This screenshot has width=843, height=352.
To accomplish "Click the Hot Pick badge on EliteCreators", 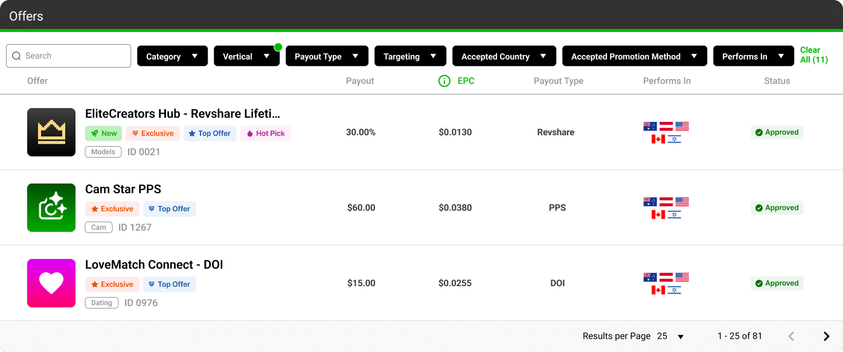I will (x=266, y=133).
